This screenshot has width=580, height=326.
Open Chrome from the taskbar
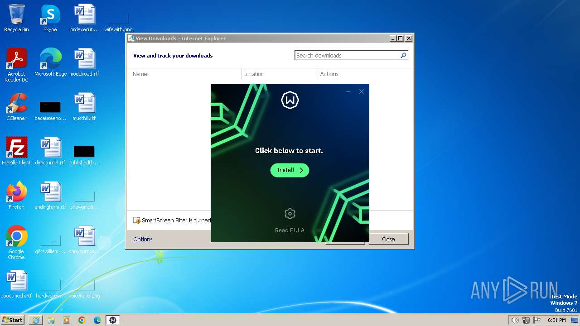click(82, 320)
